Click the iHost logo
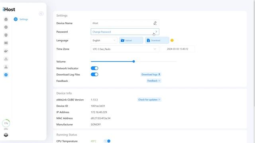 9,10
